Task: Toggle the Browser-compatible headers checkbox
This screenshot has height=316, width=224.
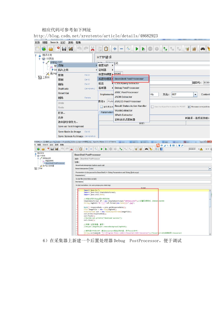Action: tap(189, 107)
